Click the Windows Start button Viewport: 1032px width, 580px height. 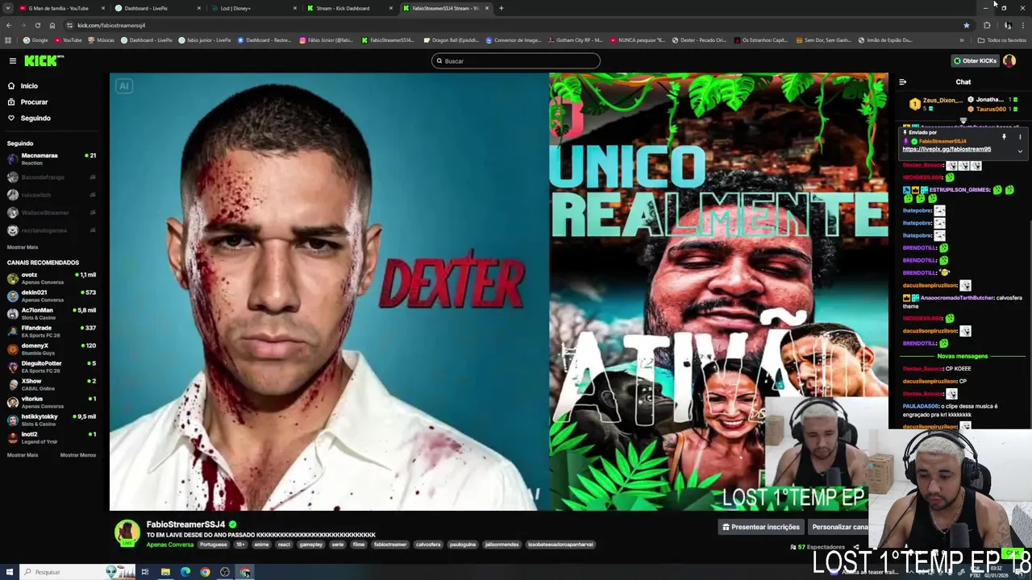(x=9, y=572)
